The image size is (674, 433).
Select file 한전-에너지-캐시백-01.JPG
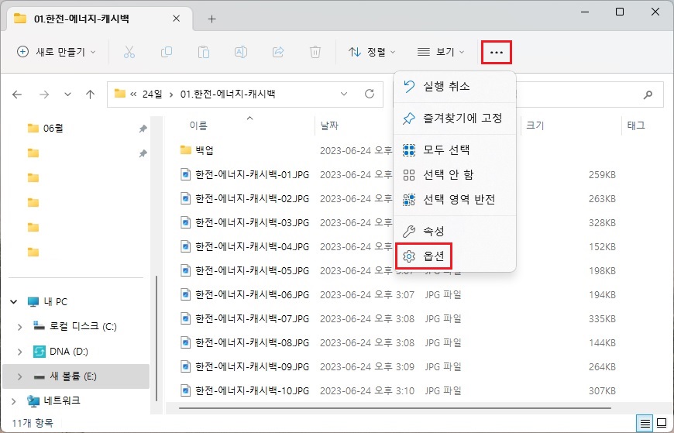point(252,174)
